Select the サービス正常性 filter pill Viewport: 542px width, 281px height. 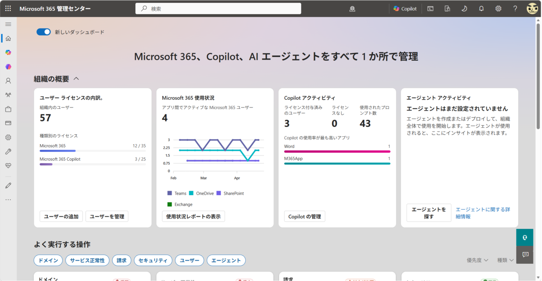(x=87, y=260)
